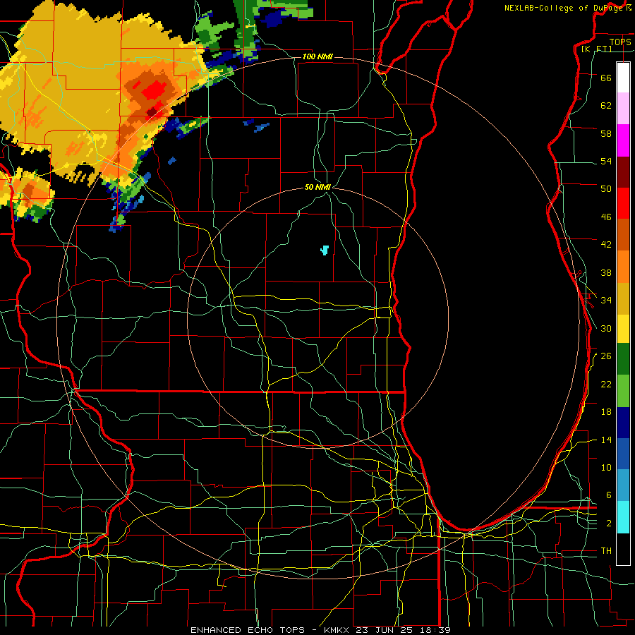The height and width of the screenshot is (635, 635).
Task: Click the "TOPS" legend heading
Action: [x=620, y=42]
